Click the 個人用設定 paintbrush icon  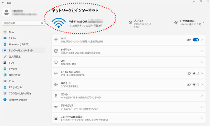click(x=5, y=57)
